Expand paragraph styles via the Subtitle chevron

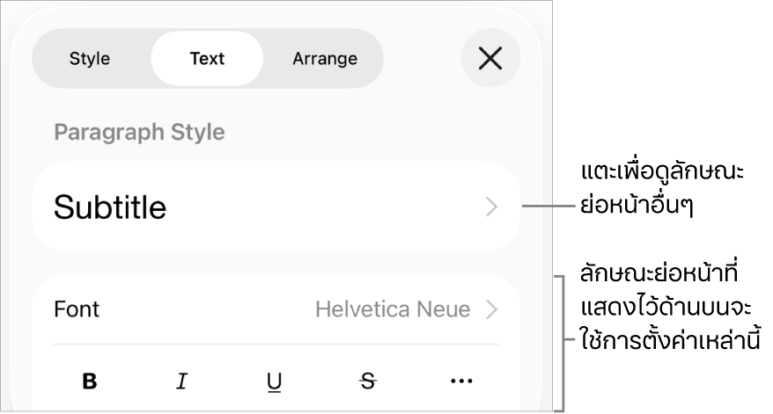(x=492, y=207)
